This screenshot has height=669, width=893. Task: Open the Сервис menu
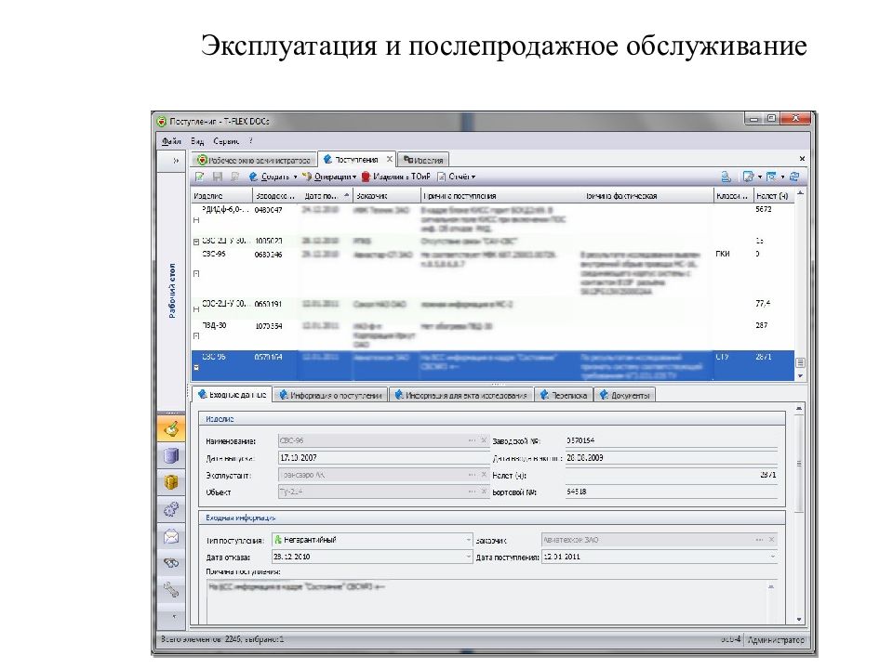(x=226, y=141)
